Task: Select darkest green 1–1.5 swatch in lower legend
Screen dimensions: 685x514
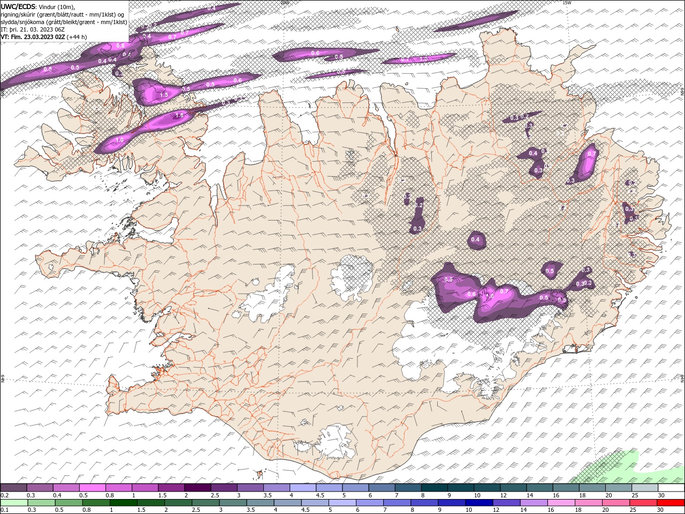Action: point(124,503)
